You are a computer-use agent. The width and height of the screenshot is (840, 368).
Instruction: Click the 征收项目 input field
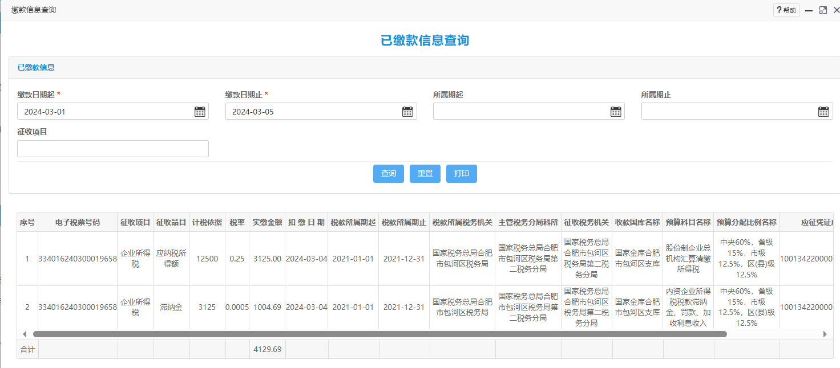click(113, 149)
